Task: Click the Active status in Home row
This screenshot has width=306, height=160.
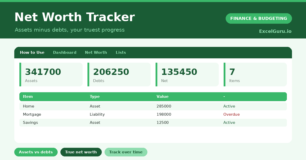Action: [x=229, y=106]
